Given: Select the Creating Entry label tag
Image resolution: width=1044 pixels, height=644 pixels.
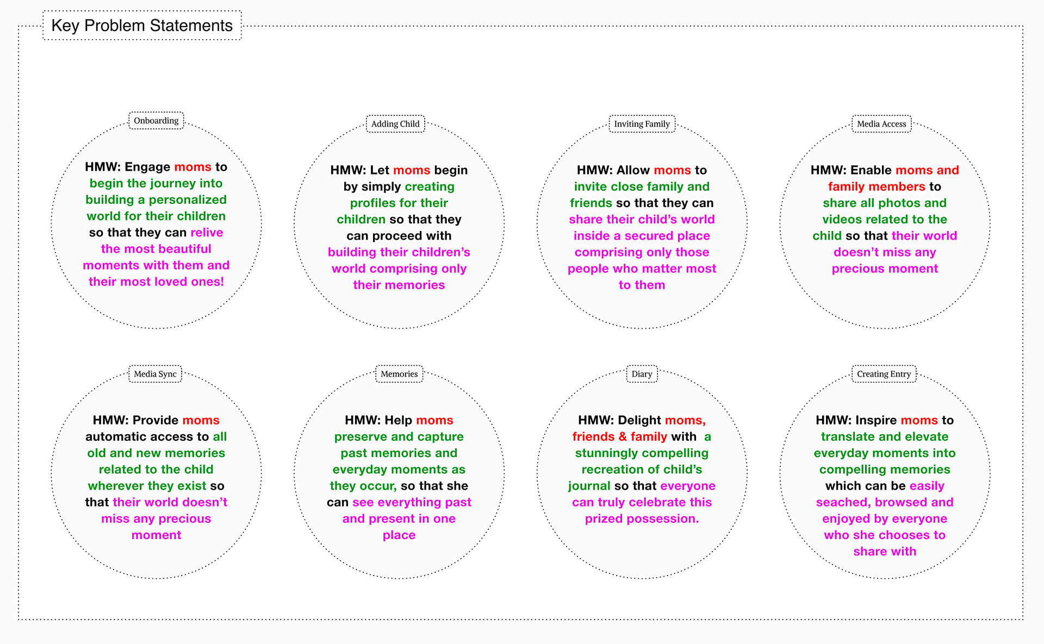Looking at the screenshot, I should point(884,374).
